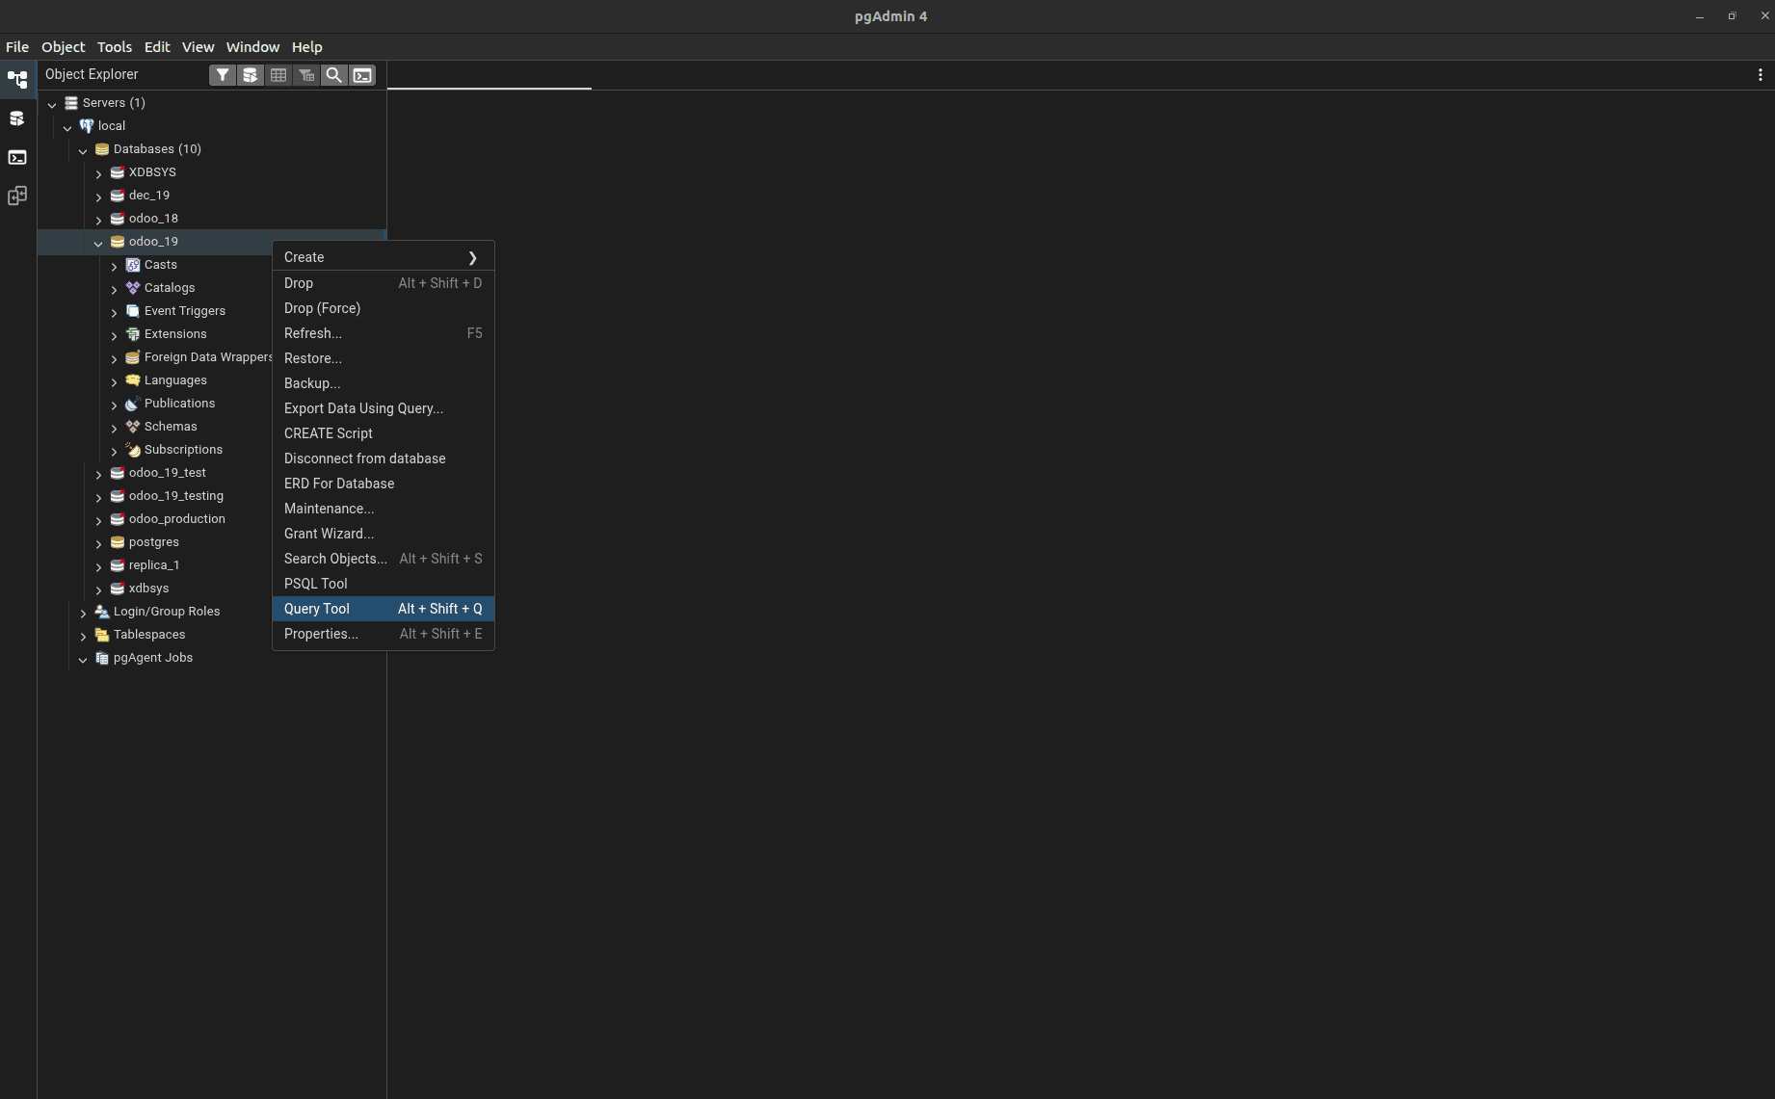
Task: Click the PSQL Tool terminal icon in toolbar
Action: coord(361,74)
